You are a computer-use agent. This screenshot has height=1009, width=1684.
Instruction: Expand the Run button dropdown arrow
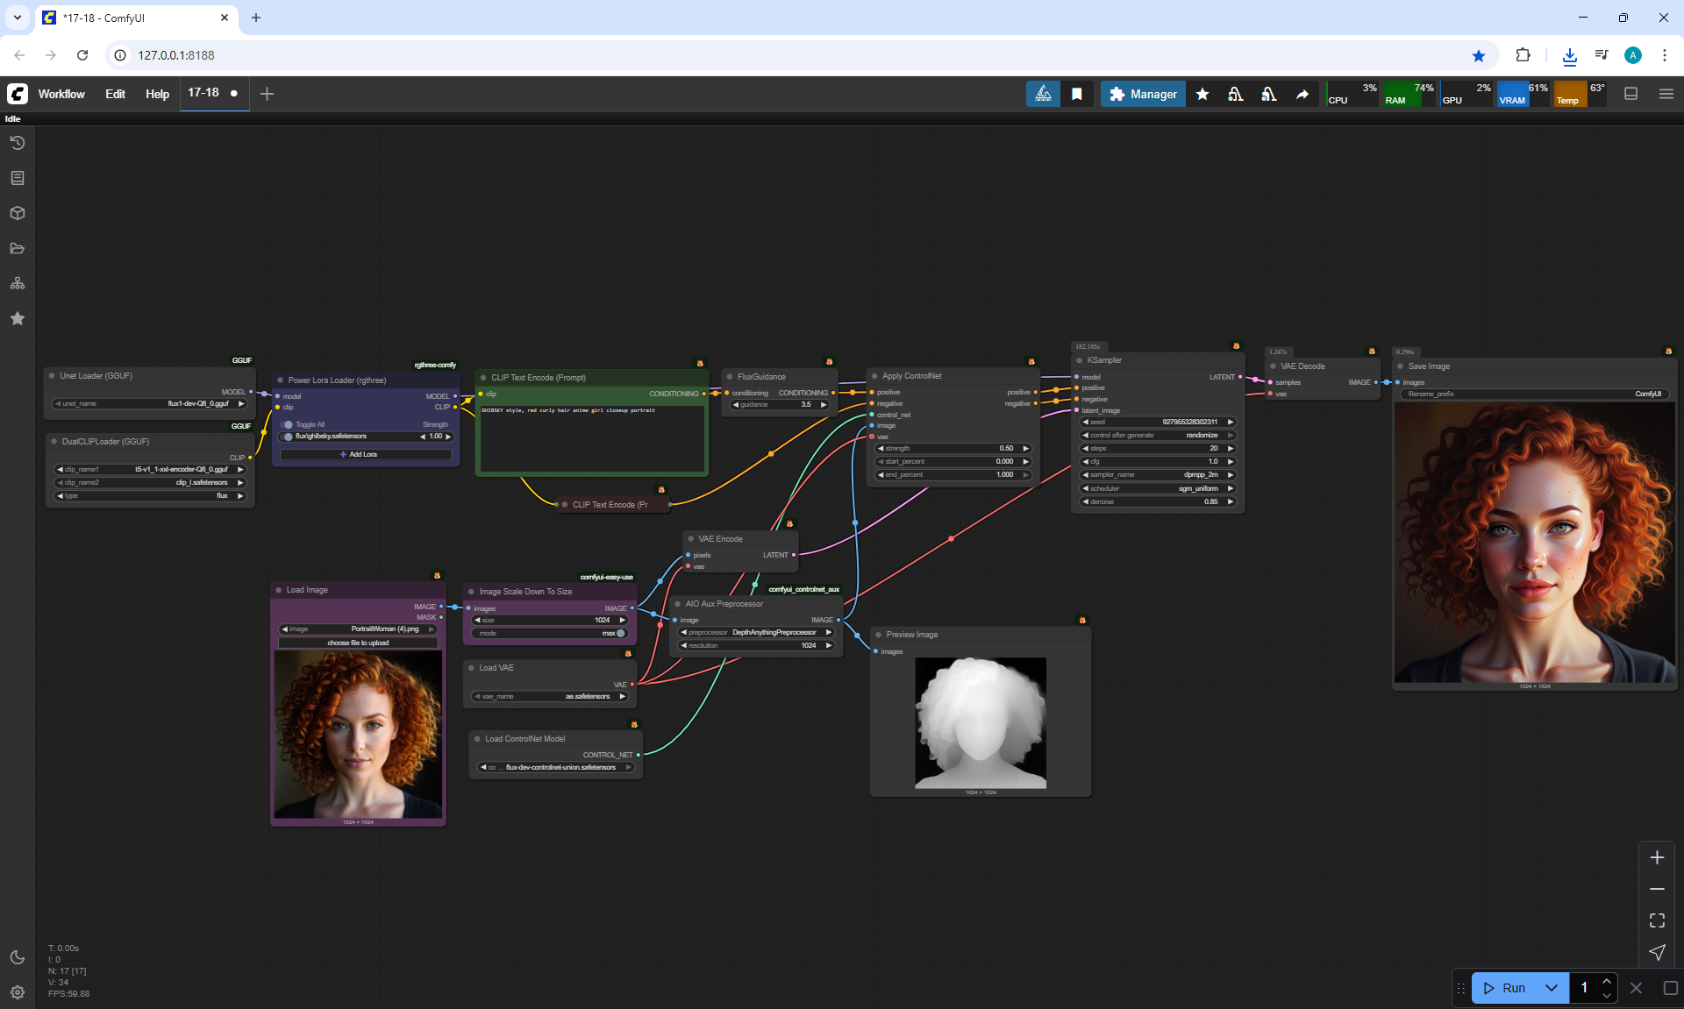(x=1551, y=988)
